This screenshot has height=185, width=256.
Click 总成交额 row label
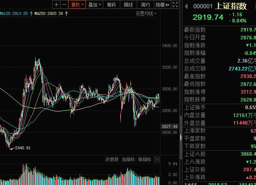pos(195,68)
